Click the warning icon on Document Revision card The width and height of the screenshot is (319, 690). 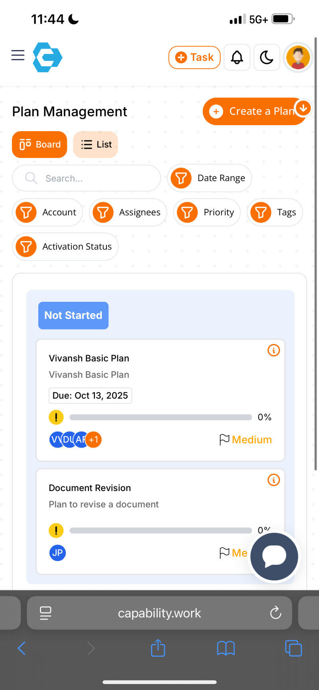point(56,531)
